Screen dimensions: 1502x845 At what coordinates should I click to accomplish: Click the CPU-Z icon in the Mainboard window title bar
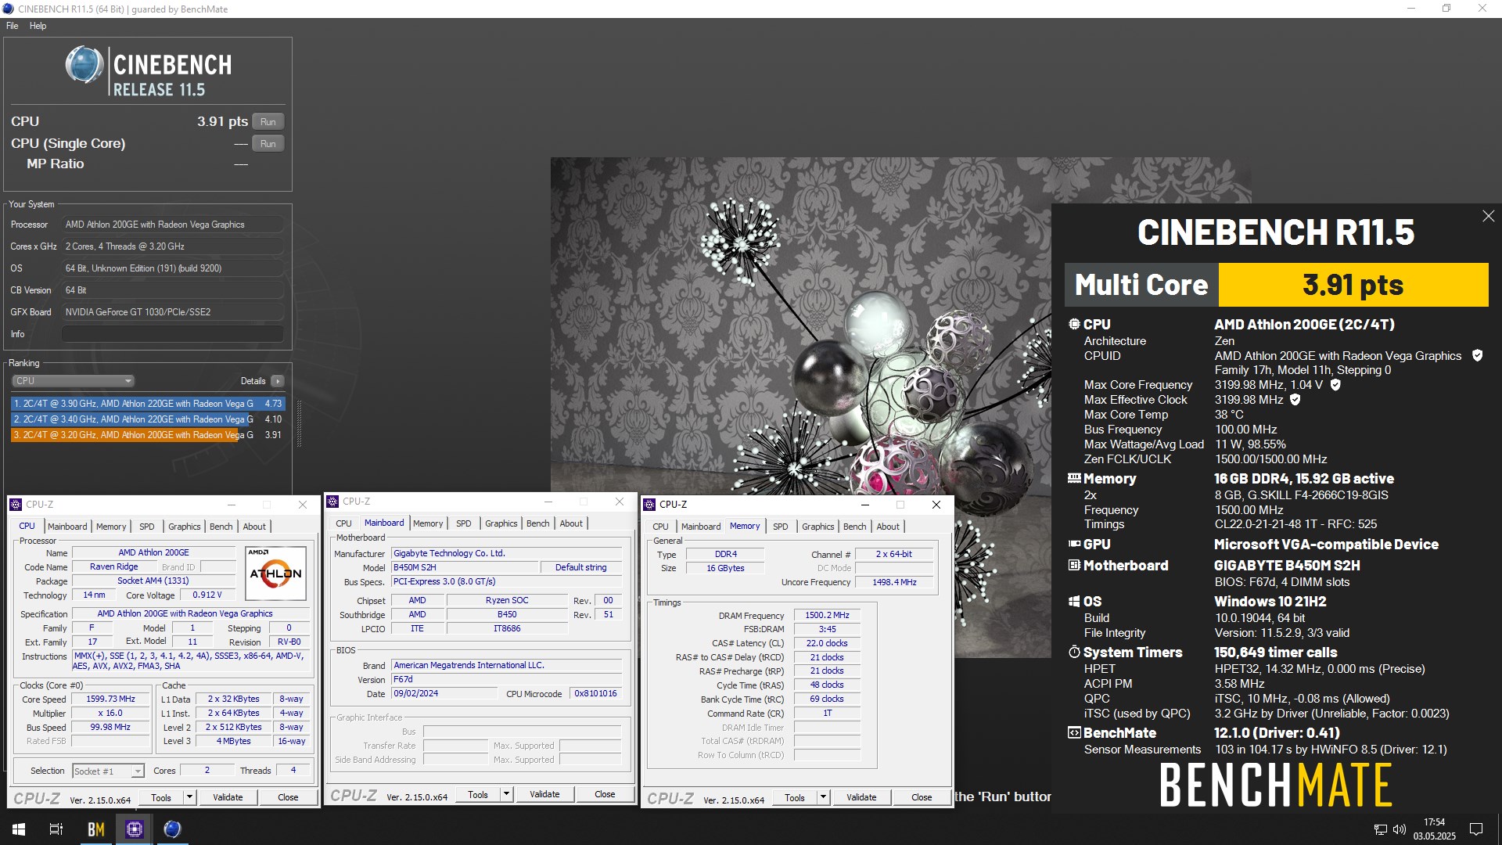point(332,502)
